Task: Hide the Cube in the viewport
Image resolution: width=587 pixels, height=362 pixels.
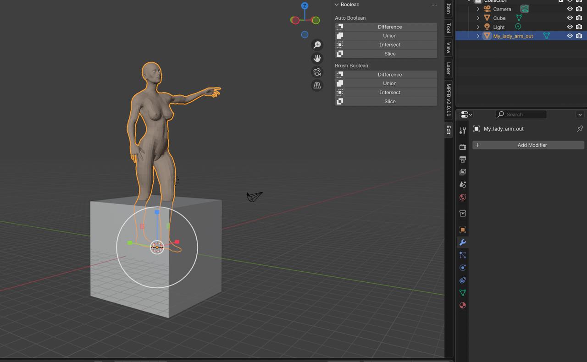Action: click(570, 18)
